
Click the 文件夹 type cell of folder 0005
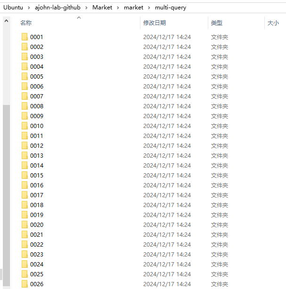[220, 77]
